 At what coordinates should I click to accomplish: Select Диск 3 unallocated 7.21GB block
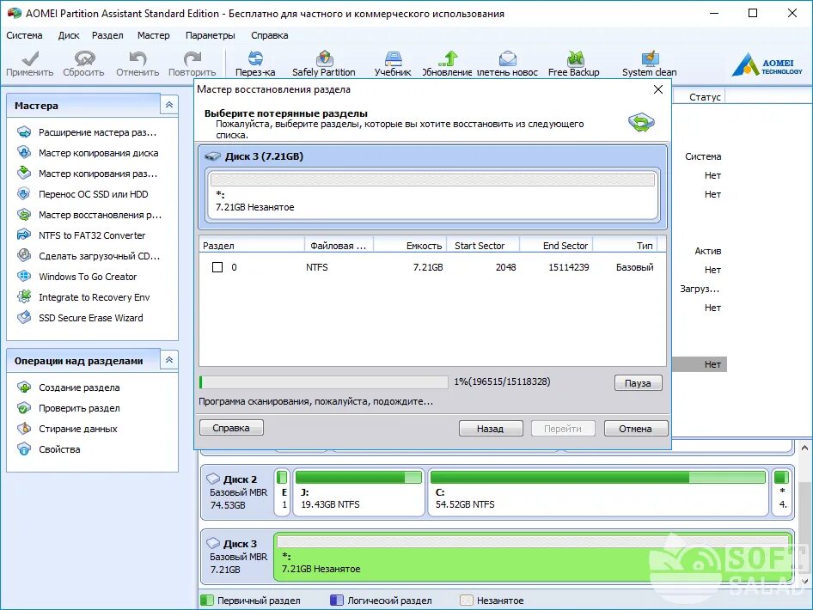(x=534, y=557)
